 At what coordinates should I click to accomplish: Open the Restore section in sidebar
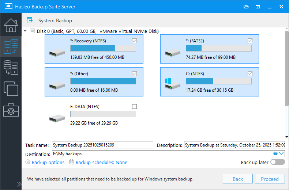click(11, 68)
